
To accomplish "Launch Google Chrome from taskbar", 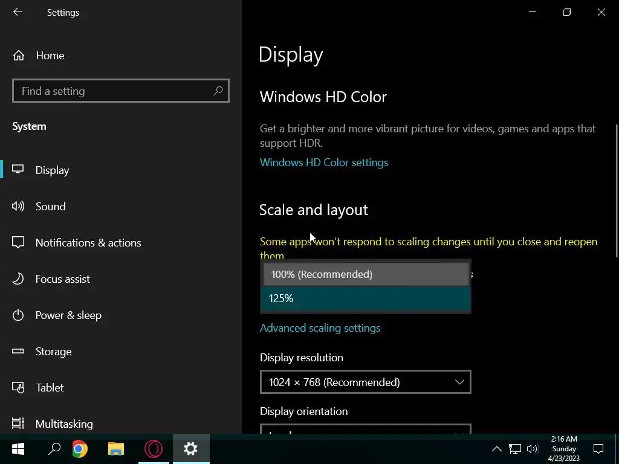I will (x=80, y=449).
